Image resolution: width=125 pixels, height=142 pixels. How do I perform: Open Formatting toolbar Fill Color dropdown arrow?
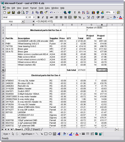117,17
